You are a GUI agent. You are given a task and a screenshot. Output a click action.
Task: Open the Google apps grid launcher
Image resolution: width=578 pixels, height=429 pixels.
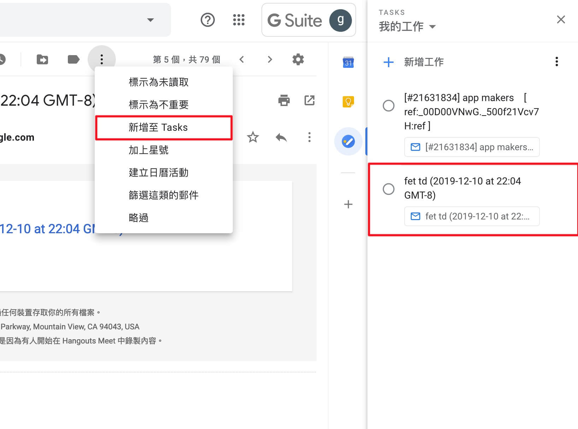click(239, 20)
